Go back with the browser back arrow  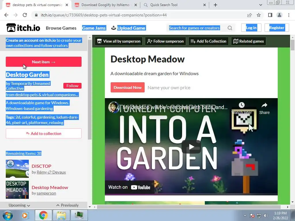pos(6,15)
